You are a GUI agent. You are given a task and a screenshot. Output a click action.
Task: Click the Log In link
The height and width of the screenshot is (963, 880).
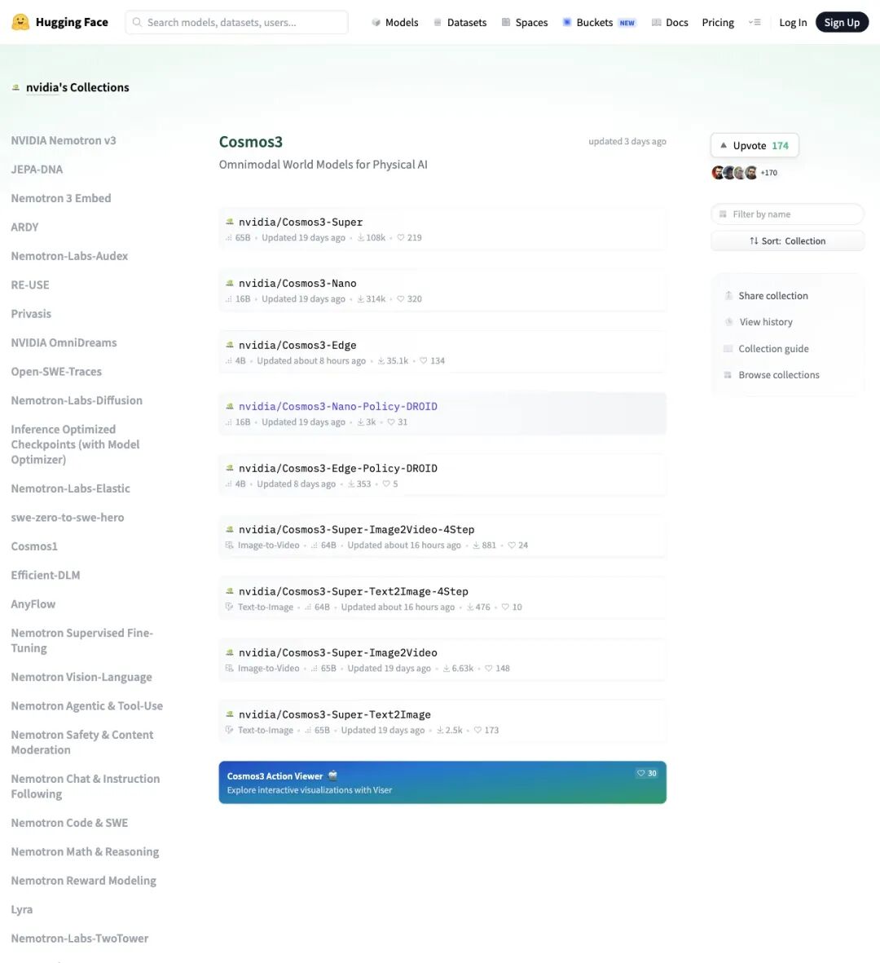point(793,22)
